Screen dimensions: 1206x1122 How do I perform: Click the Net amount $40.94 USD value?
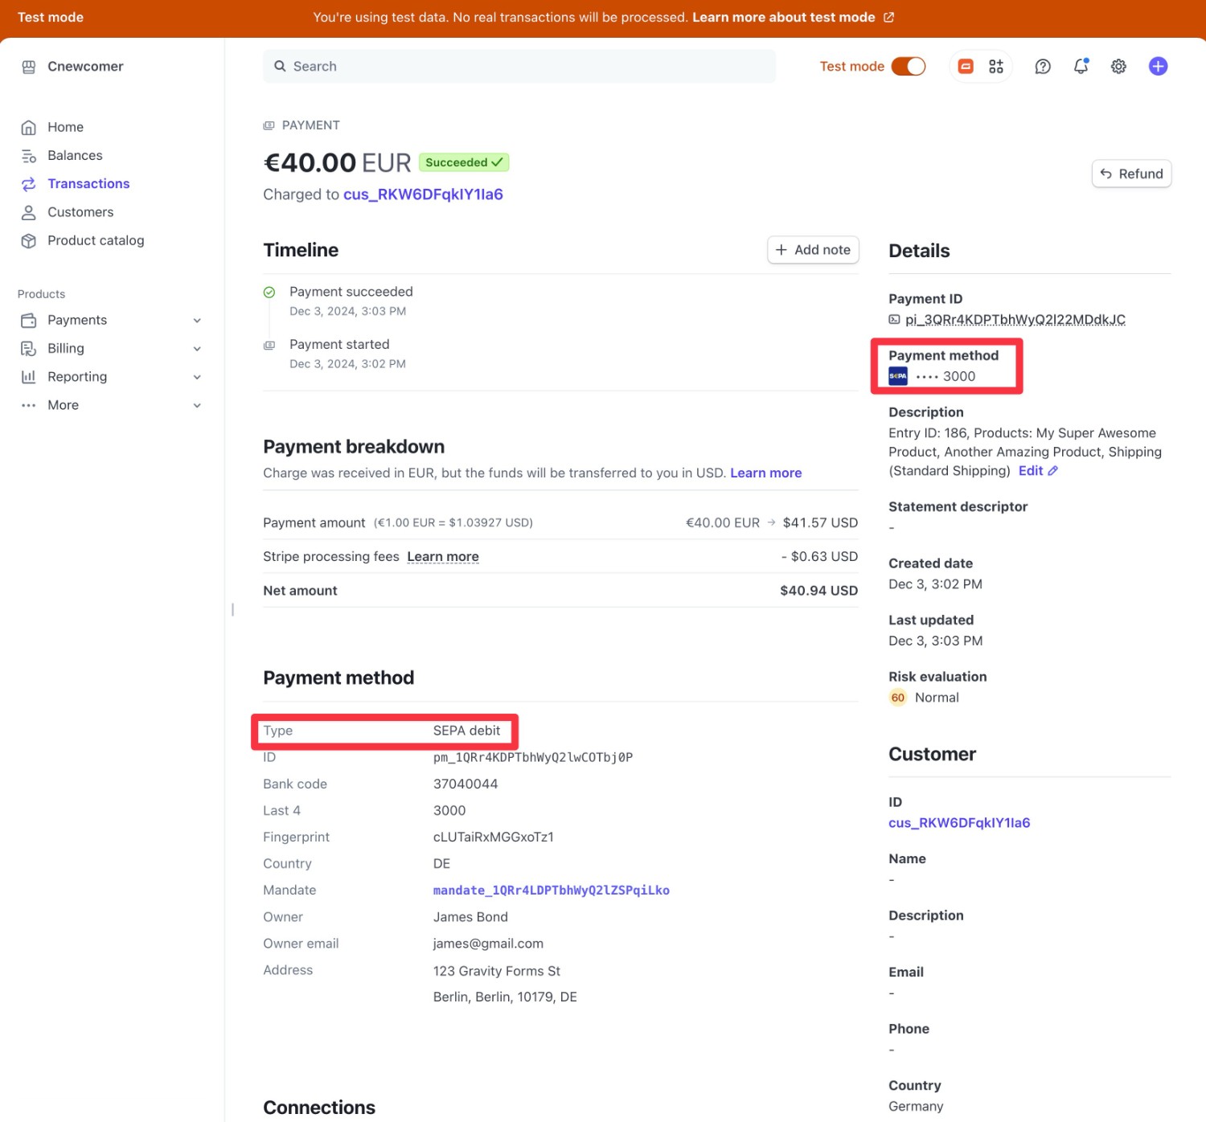click(x=818, y=591)
